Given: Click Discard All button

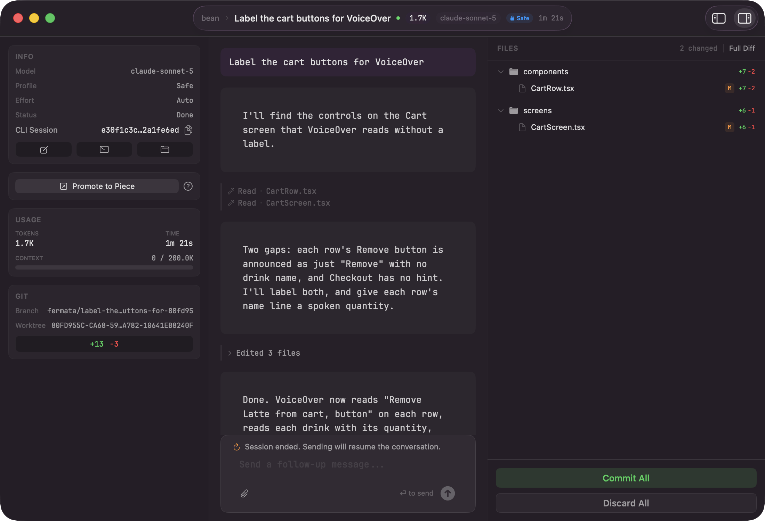Looking at the screenshot, I should [x=626, y=503].
